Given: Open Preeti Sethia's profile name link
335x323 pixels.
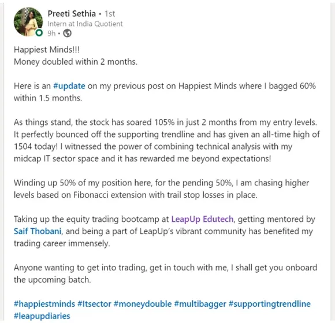Looking at the screenshot, I should coord(72,14).
